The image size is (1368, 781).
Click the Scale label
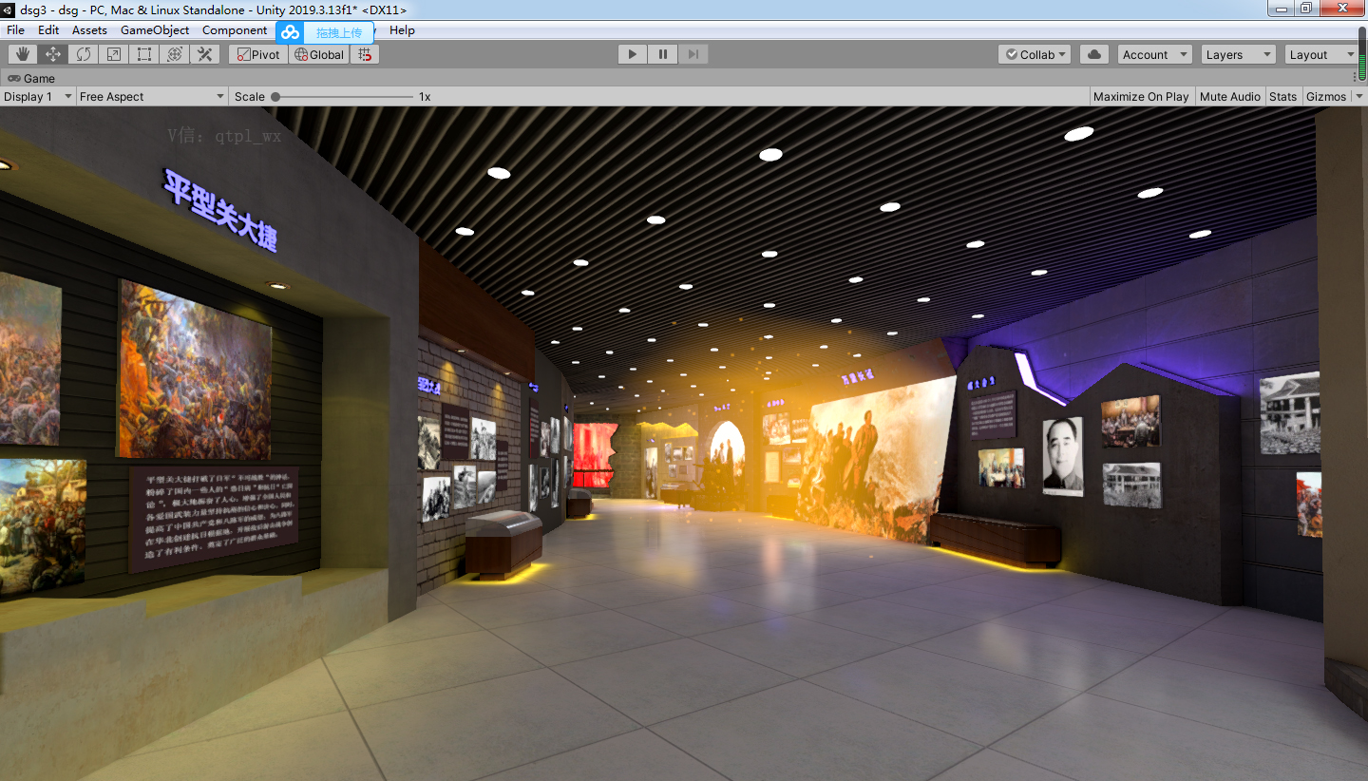point(250,96)
